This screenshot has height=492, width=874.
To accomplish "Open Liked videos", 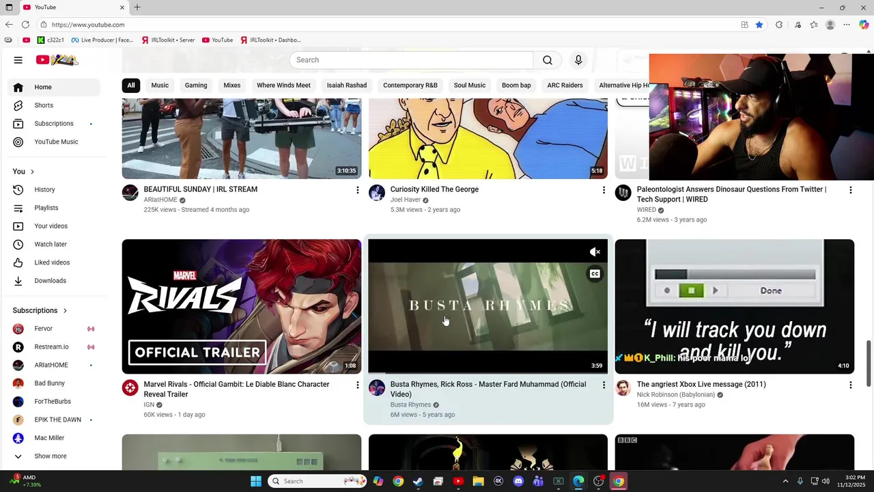I will tap(53, 262).
